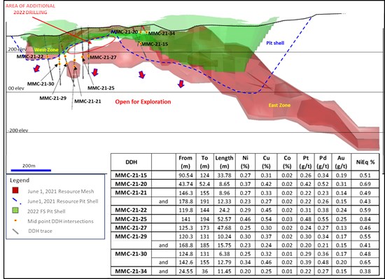The image size is (385, 279).
Task: Click the MMC-21-25 label on the cross-section
Action: (101, 88)
